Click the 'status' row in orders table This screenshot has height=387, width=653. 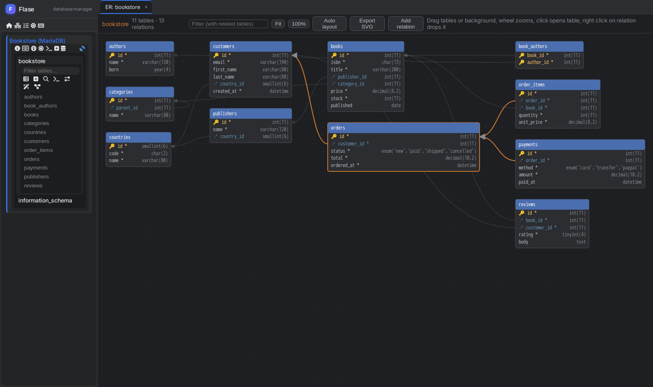pyautogui.click(x=404, y=151)
